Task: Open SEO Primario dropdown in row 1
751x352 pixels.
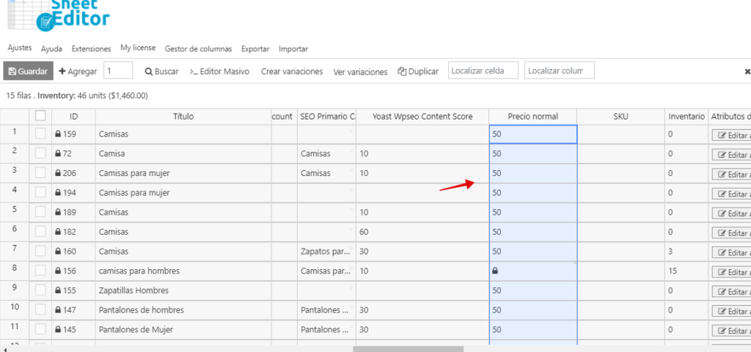Action: tap(351, 131)
